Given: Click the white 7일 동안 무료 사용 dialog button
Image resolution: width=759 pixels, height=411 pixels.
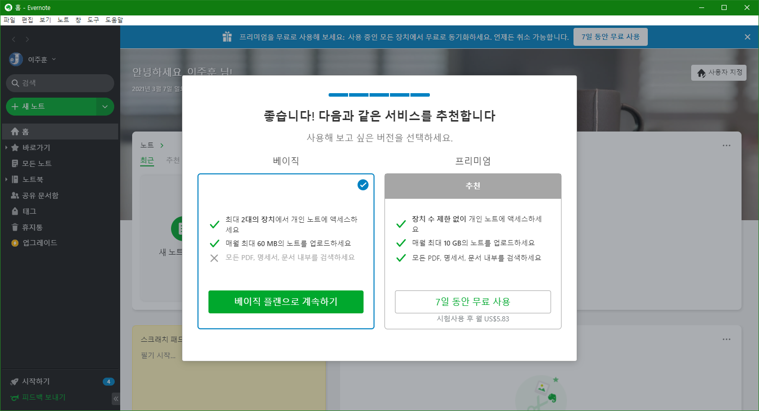Looking at the screenshot, I should [x=473, y=302].
